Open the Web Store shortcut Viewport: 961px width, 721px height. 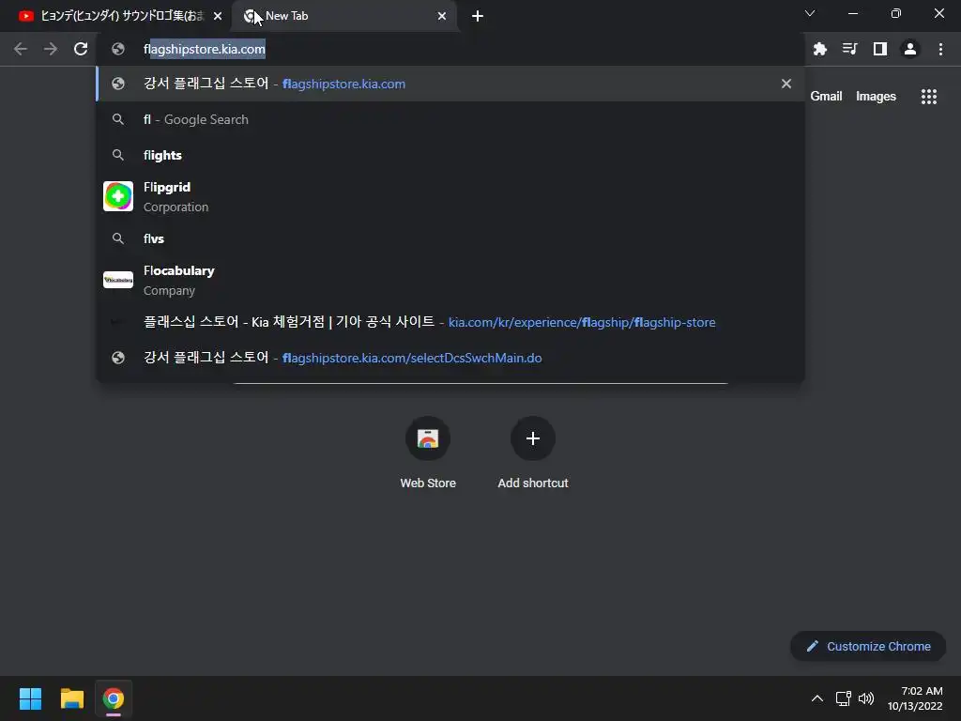click(x=428, y=453)
